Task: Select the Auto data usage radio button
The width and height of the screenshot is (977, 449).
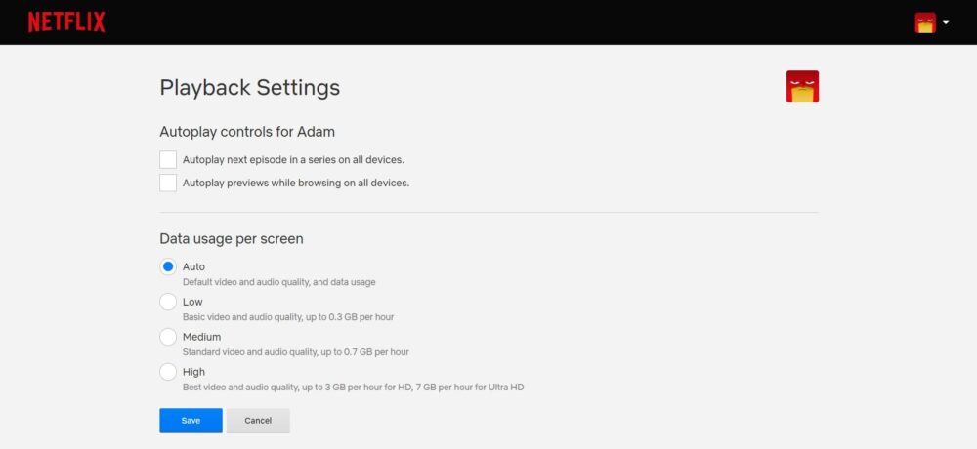Action: click(x=168, y=266)
